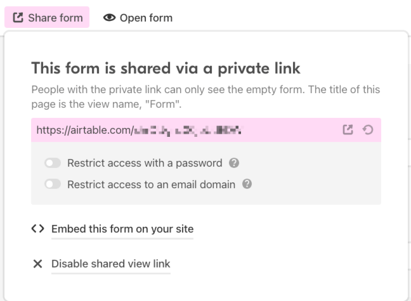
Task: Select the airtable.com private link field
Action: [206, 130]
